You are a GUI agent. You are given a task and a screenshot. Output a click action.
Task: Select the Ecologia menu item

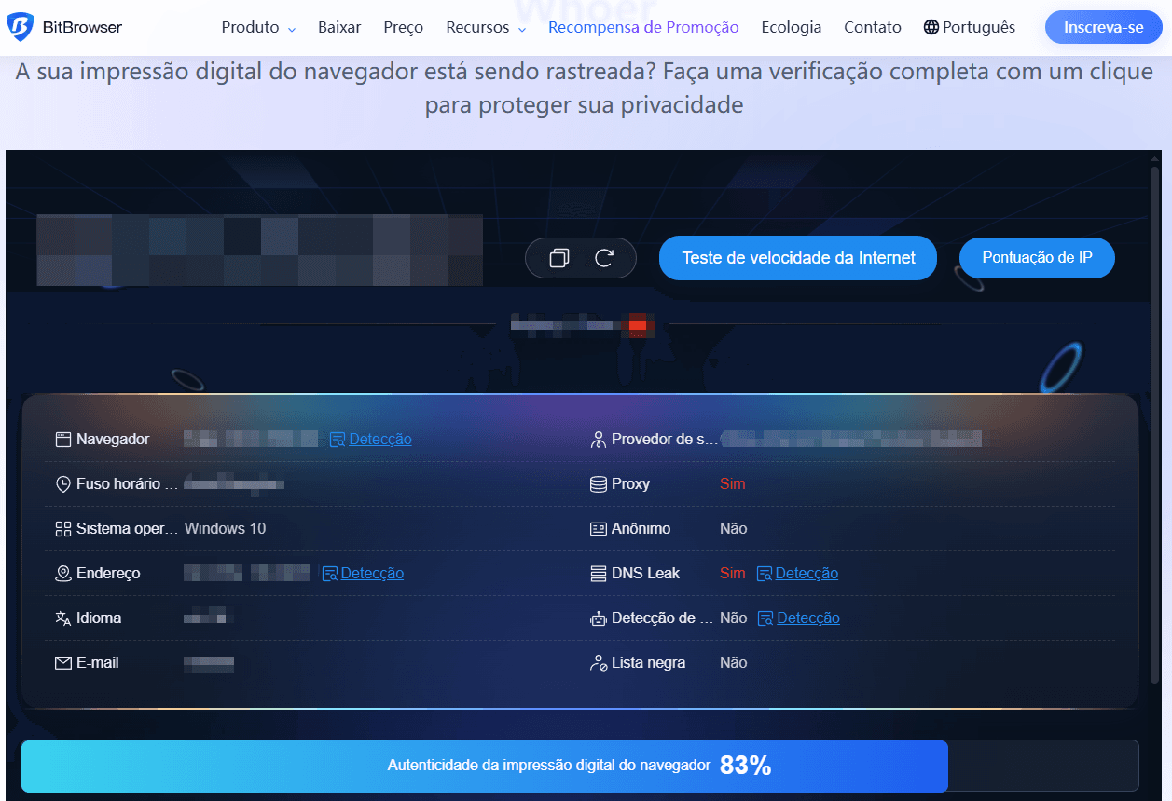791,27
